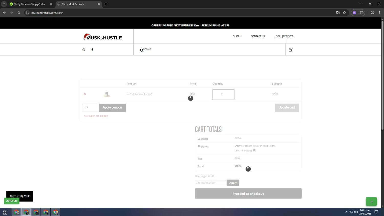The width and height of the screenshot is (384, 216).
Task: Open notifications center icon
Action: click(376, 212)
